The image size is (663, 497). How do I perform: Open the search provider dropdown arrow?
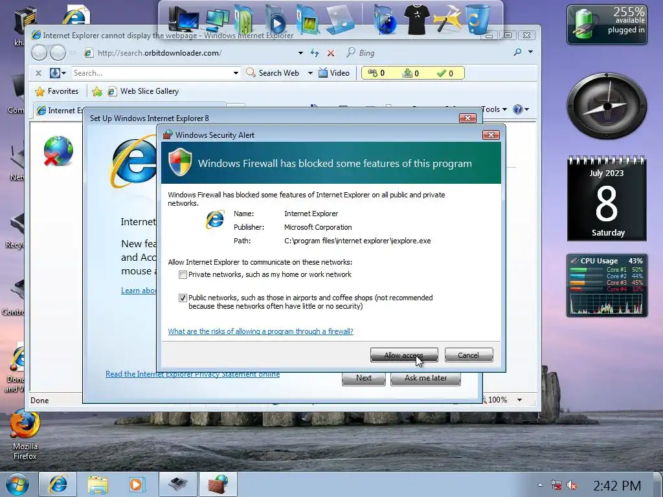click(x=530, y=52)
